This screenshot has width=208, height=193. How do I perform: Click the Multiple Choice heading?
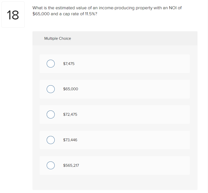(57, 38)
